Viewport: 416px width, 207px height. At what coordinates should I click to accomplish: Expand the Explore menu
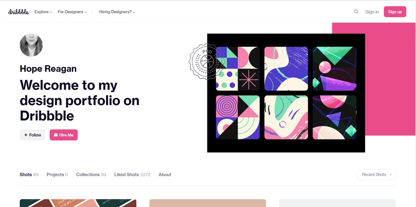pyautogui.click(x=43, y=12)
